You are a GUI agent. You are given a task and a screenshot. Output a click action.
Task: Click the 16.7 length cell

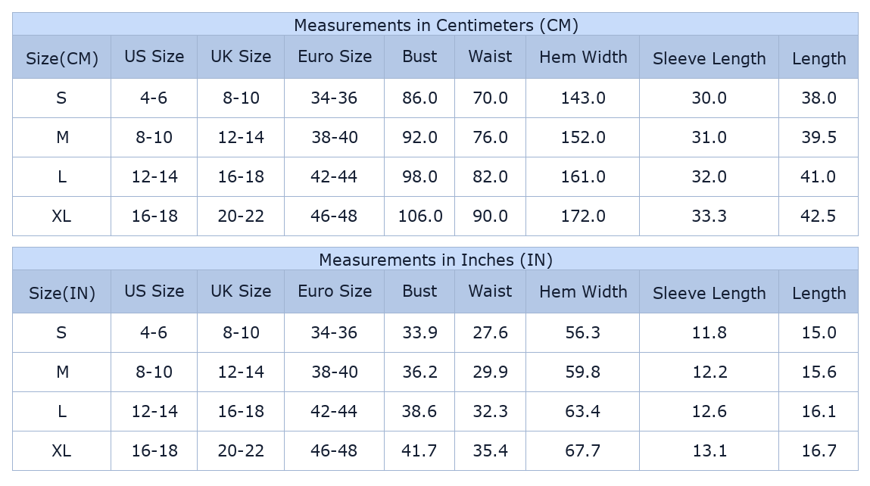819,450
